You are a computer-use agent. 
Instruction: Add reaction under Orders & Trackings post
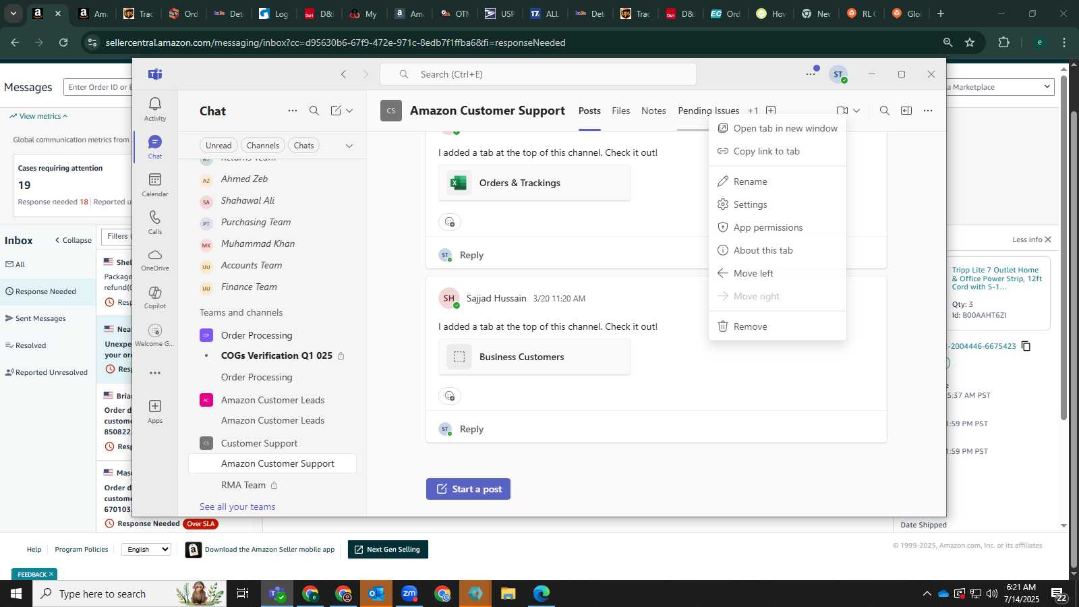pos(450,222)
